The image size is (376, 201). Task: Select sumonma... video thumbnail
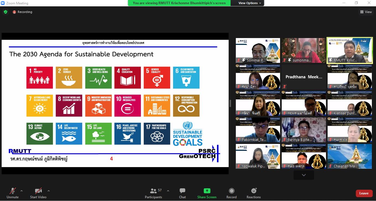(304, 50)
